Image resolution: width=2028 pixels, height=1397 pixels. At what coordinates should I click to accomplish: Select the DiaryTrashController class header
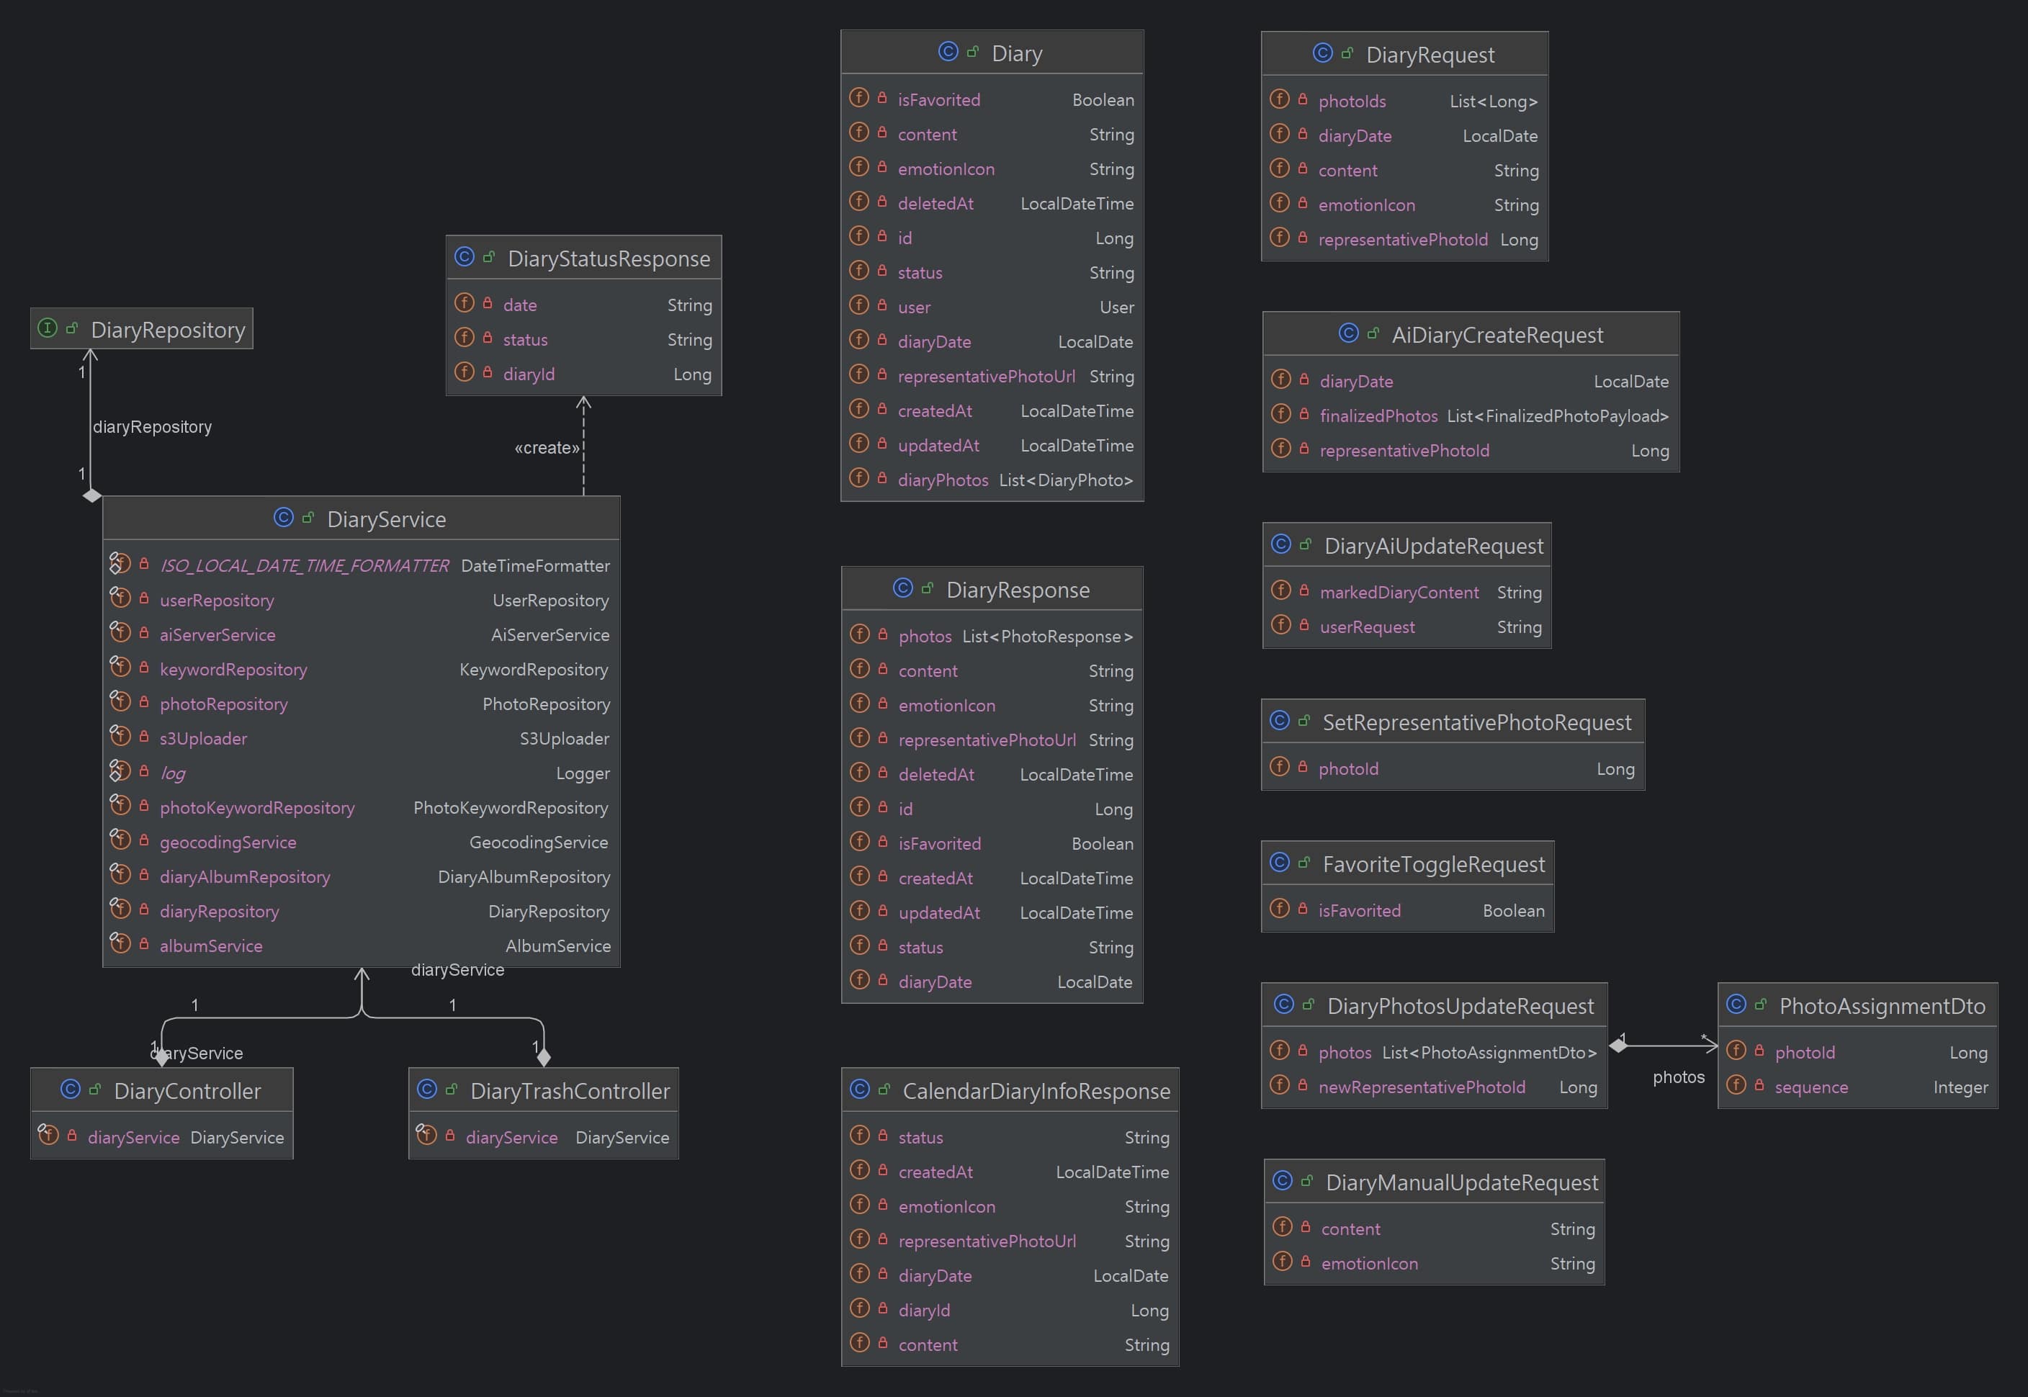point(569,1091)
